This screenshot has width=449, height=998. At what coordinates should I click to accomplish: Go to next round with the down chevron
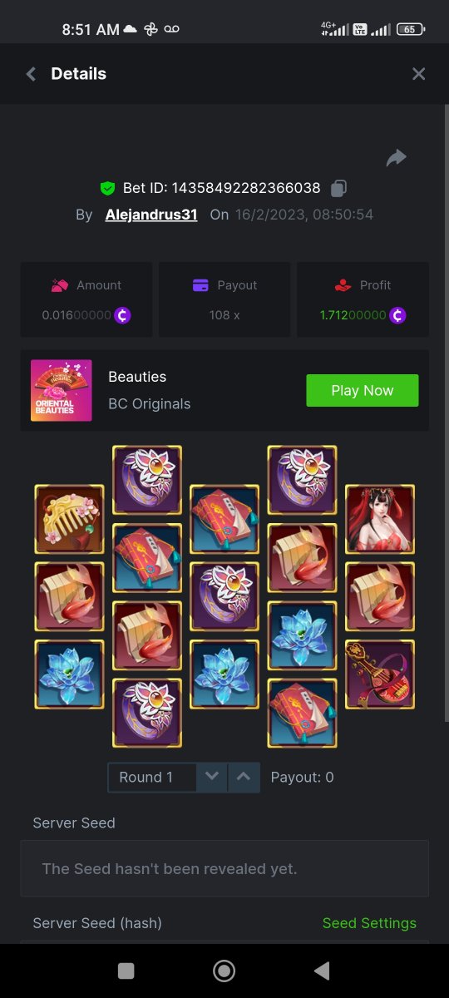pos(212,778)
